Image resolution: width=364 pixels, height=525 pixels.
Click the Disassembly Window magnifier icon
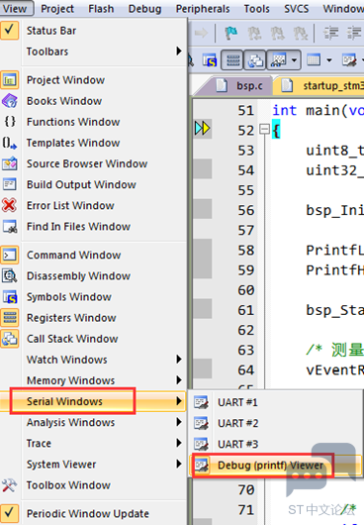click(9, 275)
